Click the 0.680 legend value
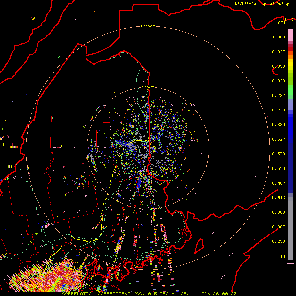 coord(279,125)
